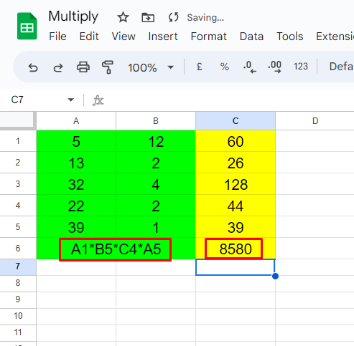
Task: Format as percent with % icon
Action: pos(224,67)
